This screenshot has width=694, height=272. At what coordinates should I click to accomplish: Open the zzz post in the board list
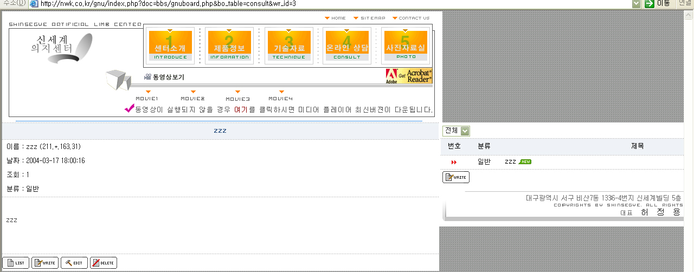pyautogui.click(x=510, y=161)
